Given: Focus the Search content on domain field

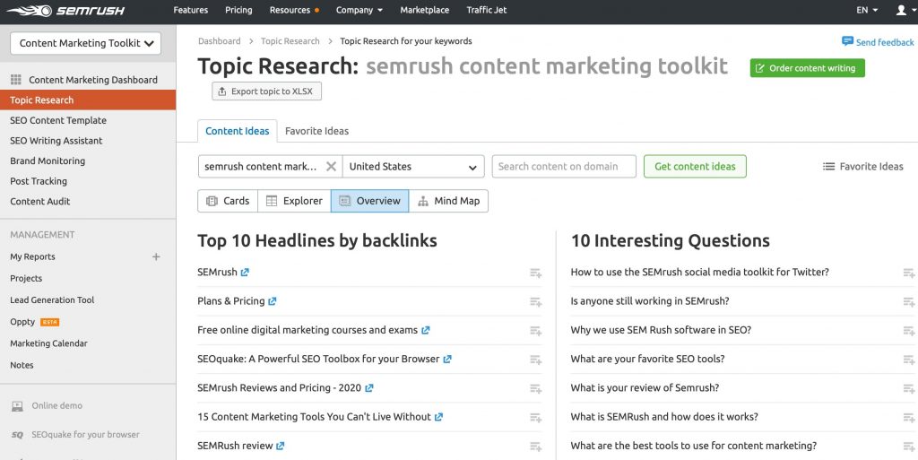Looking at the screenshot, I should 564,166.
